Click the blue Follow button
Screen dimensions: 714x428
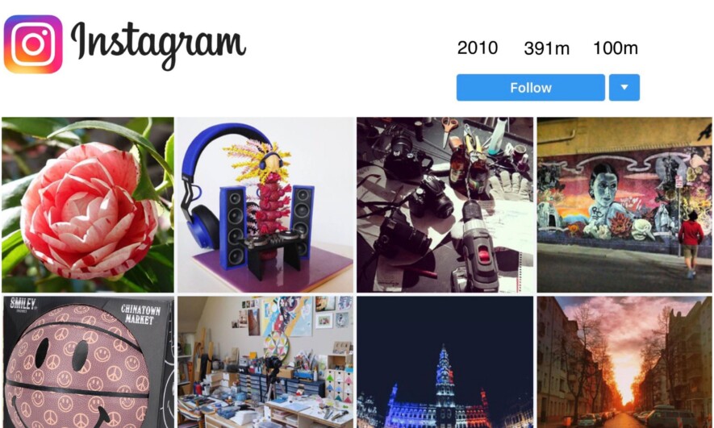pos(531,87)
